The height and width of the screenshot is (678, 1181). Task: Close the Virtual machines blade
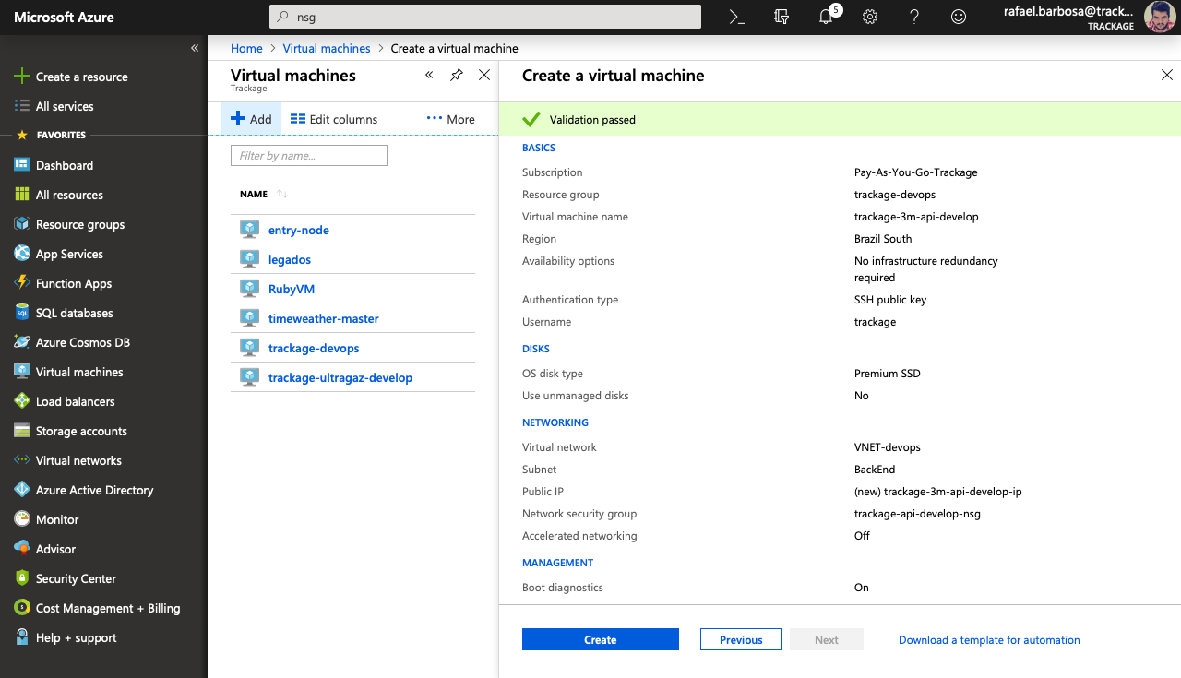click(484, 76)
